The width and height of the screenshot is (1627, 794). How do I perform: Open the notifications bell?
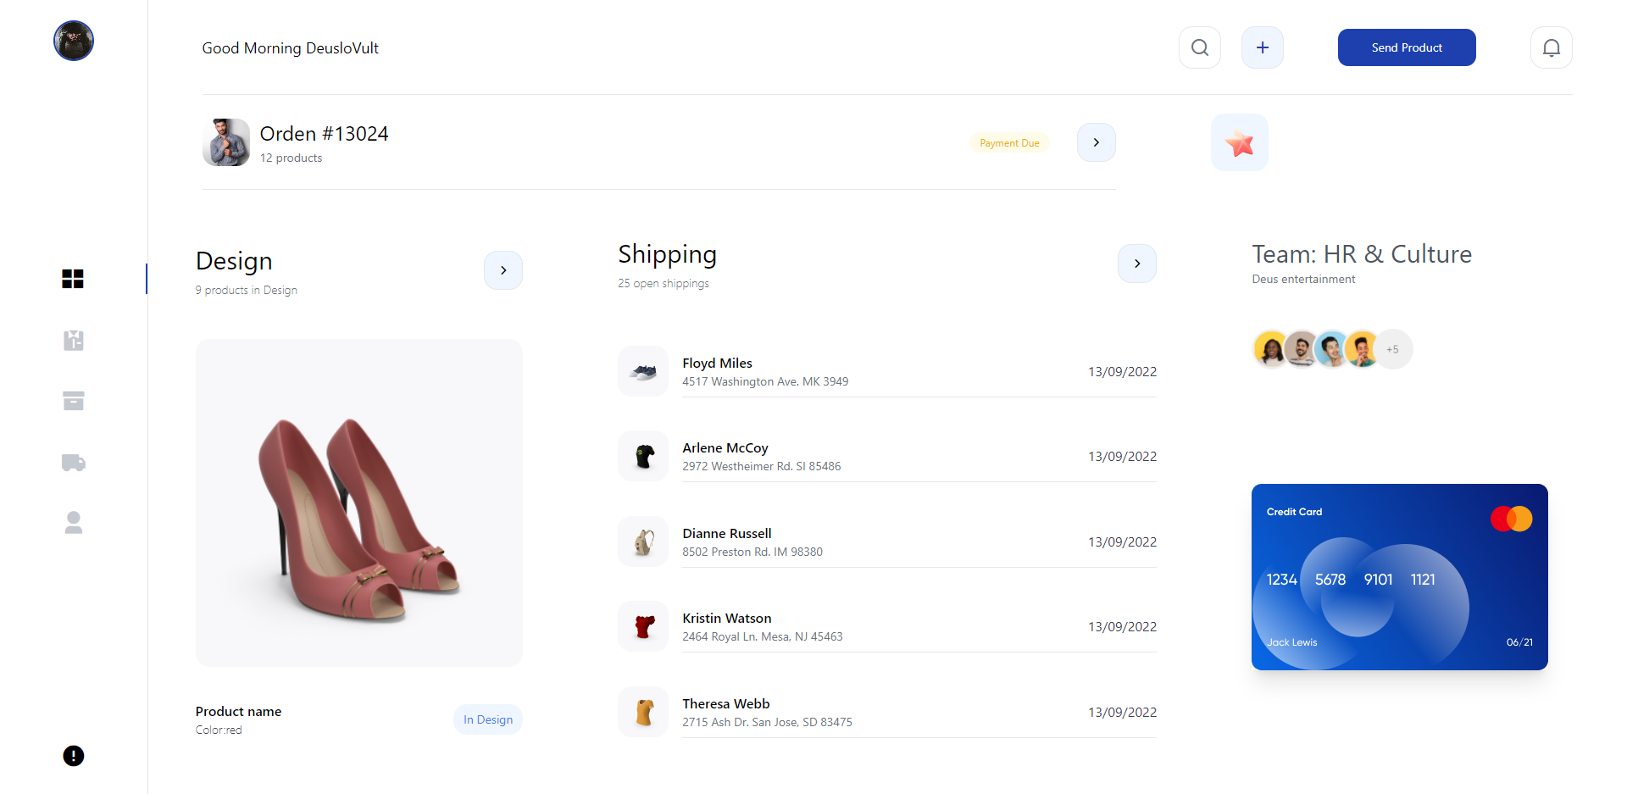point(1551,47)
